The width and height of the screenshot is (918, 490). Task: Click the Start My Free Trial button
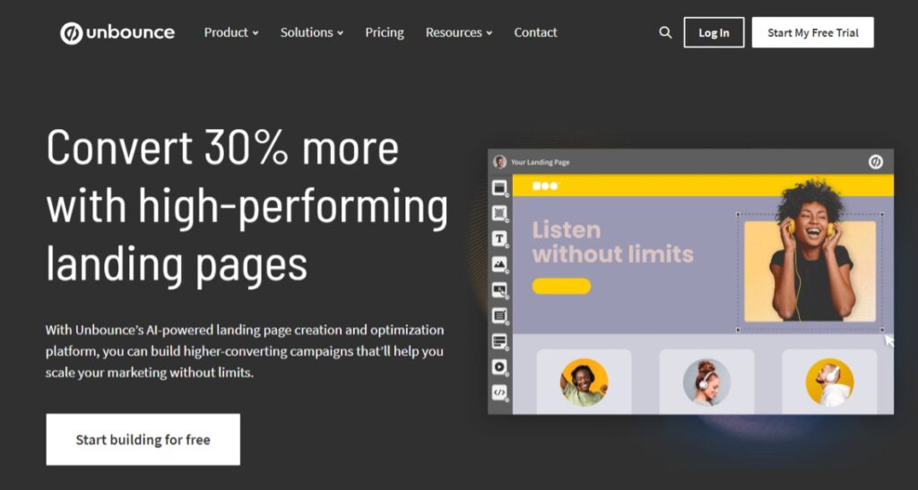pyautogui.click(x=812, y=32)
